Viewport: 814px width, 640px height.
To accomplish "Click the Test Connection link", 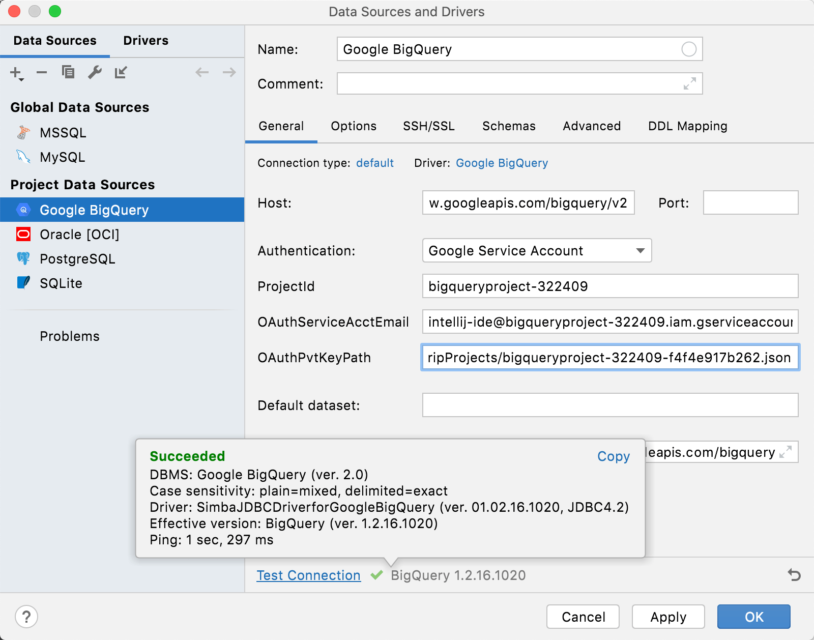I will [308, 575].
